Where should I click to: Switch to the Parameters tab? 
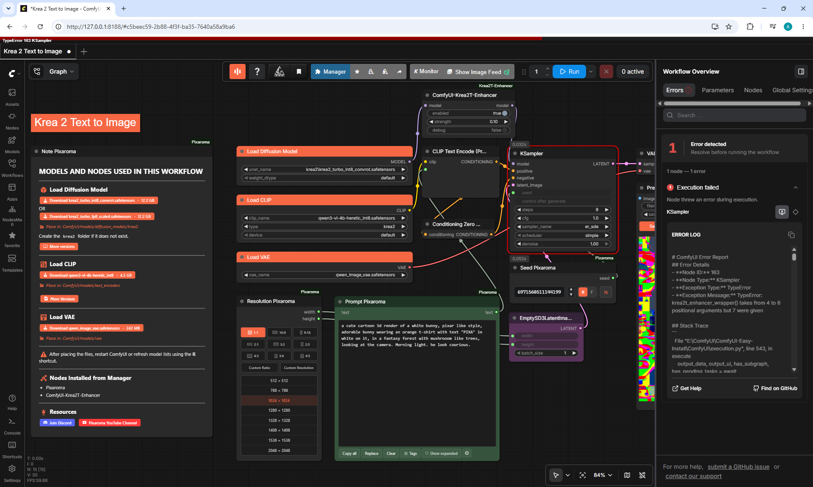[x=718, y=90]
